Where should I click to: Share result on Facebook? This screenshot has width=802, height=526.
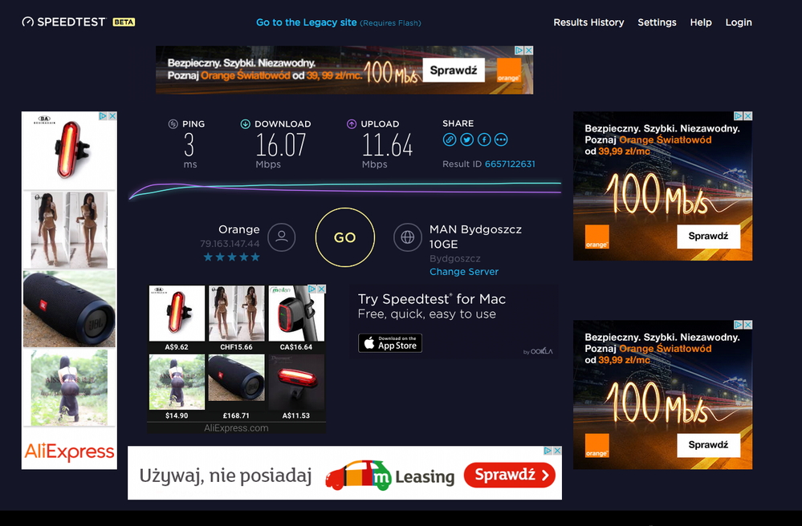(484, 140)
